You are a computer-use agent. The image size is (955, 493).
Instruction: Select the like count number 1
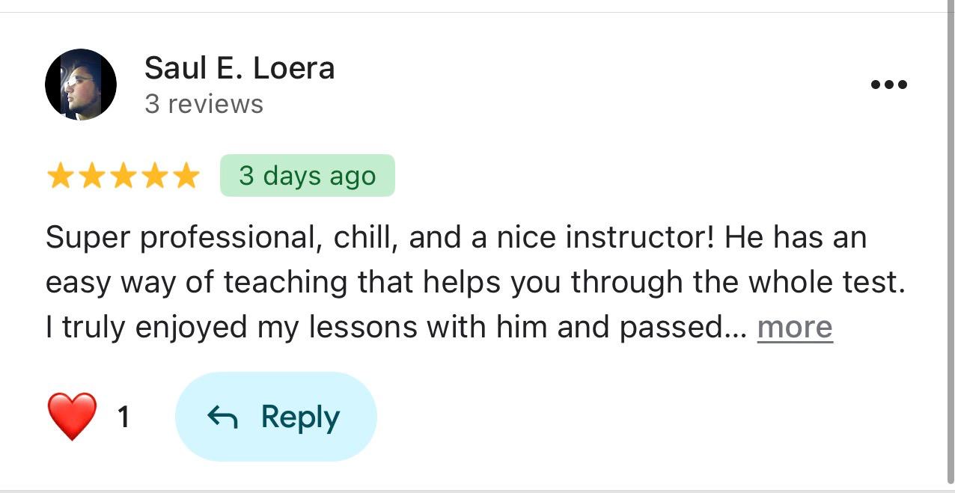124,416
